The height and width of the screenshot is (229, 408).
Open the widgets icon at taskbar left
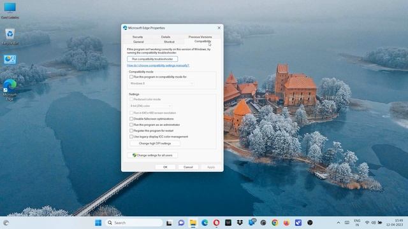[x=6, y=223]
